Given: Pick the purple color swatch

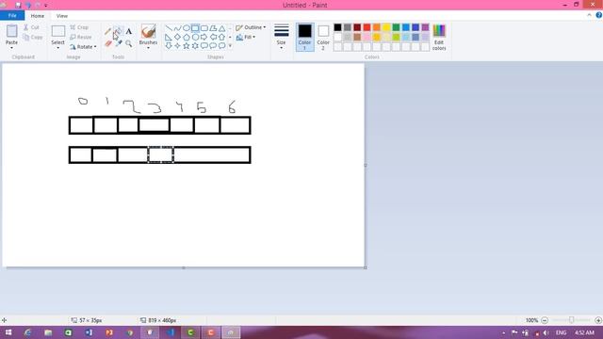Looking at the screenshot, I should coord(425,27).
